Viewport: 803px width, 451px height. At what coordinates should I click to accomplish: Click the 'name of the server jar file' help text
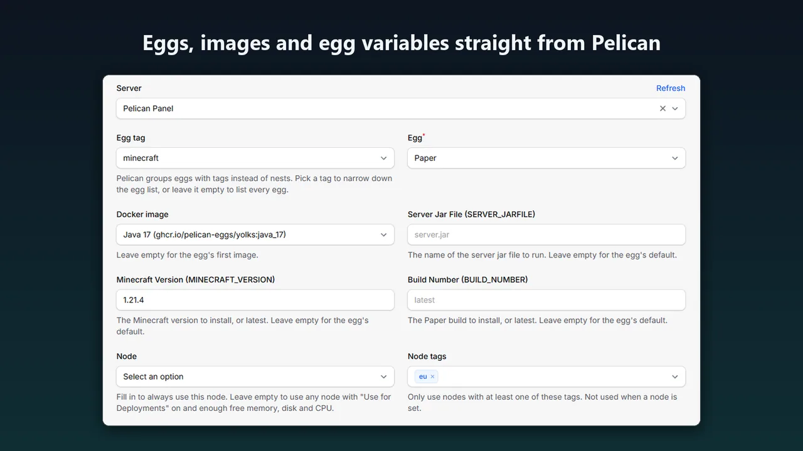pos(543,255)
